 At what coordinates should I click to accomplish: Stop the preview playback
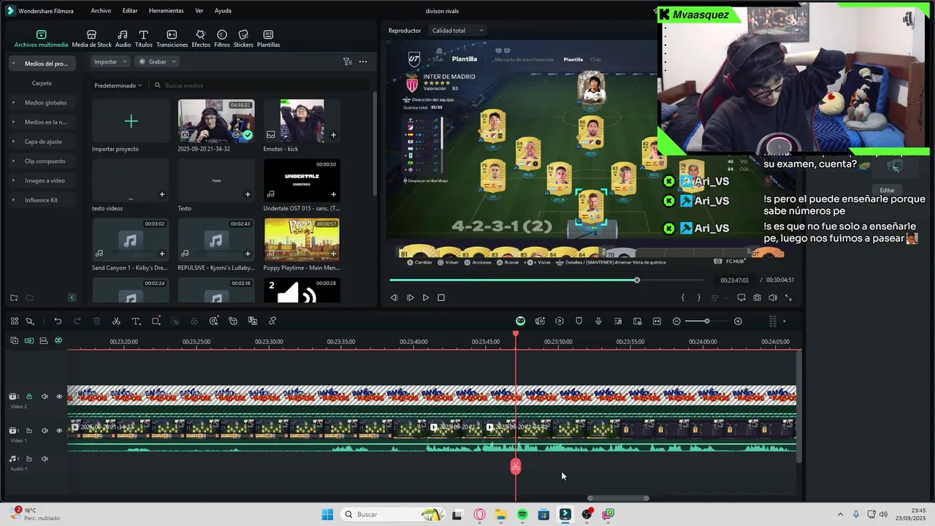[x=441, y=297]
